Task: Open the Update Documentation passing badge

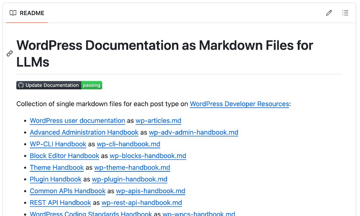Action: pyautogui.click(x=59, y=85)
